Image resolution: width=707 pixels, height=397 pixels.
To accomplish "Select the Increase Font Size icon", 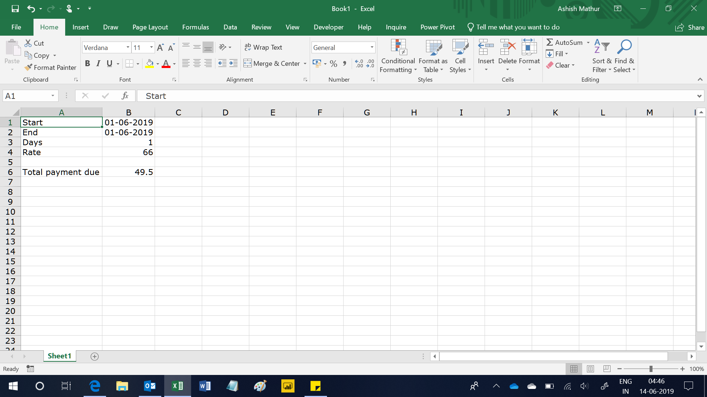I will click(x=160, y=47).
